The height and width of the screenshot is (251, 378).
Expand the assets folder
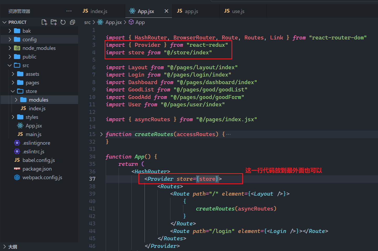point(39,74)
